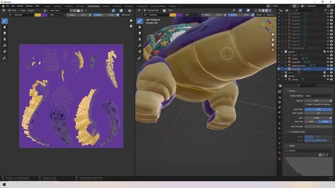The image size is (335, 188).
Task: Select the Annotate tool in 3D viewport
Action: point(140,58)
